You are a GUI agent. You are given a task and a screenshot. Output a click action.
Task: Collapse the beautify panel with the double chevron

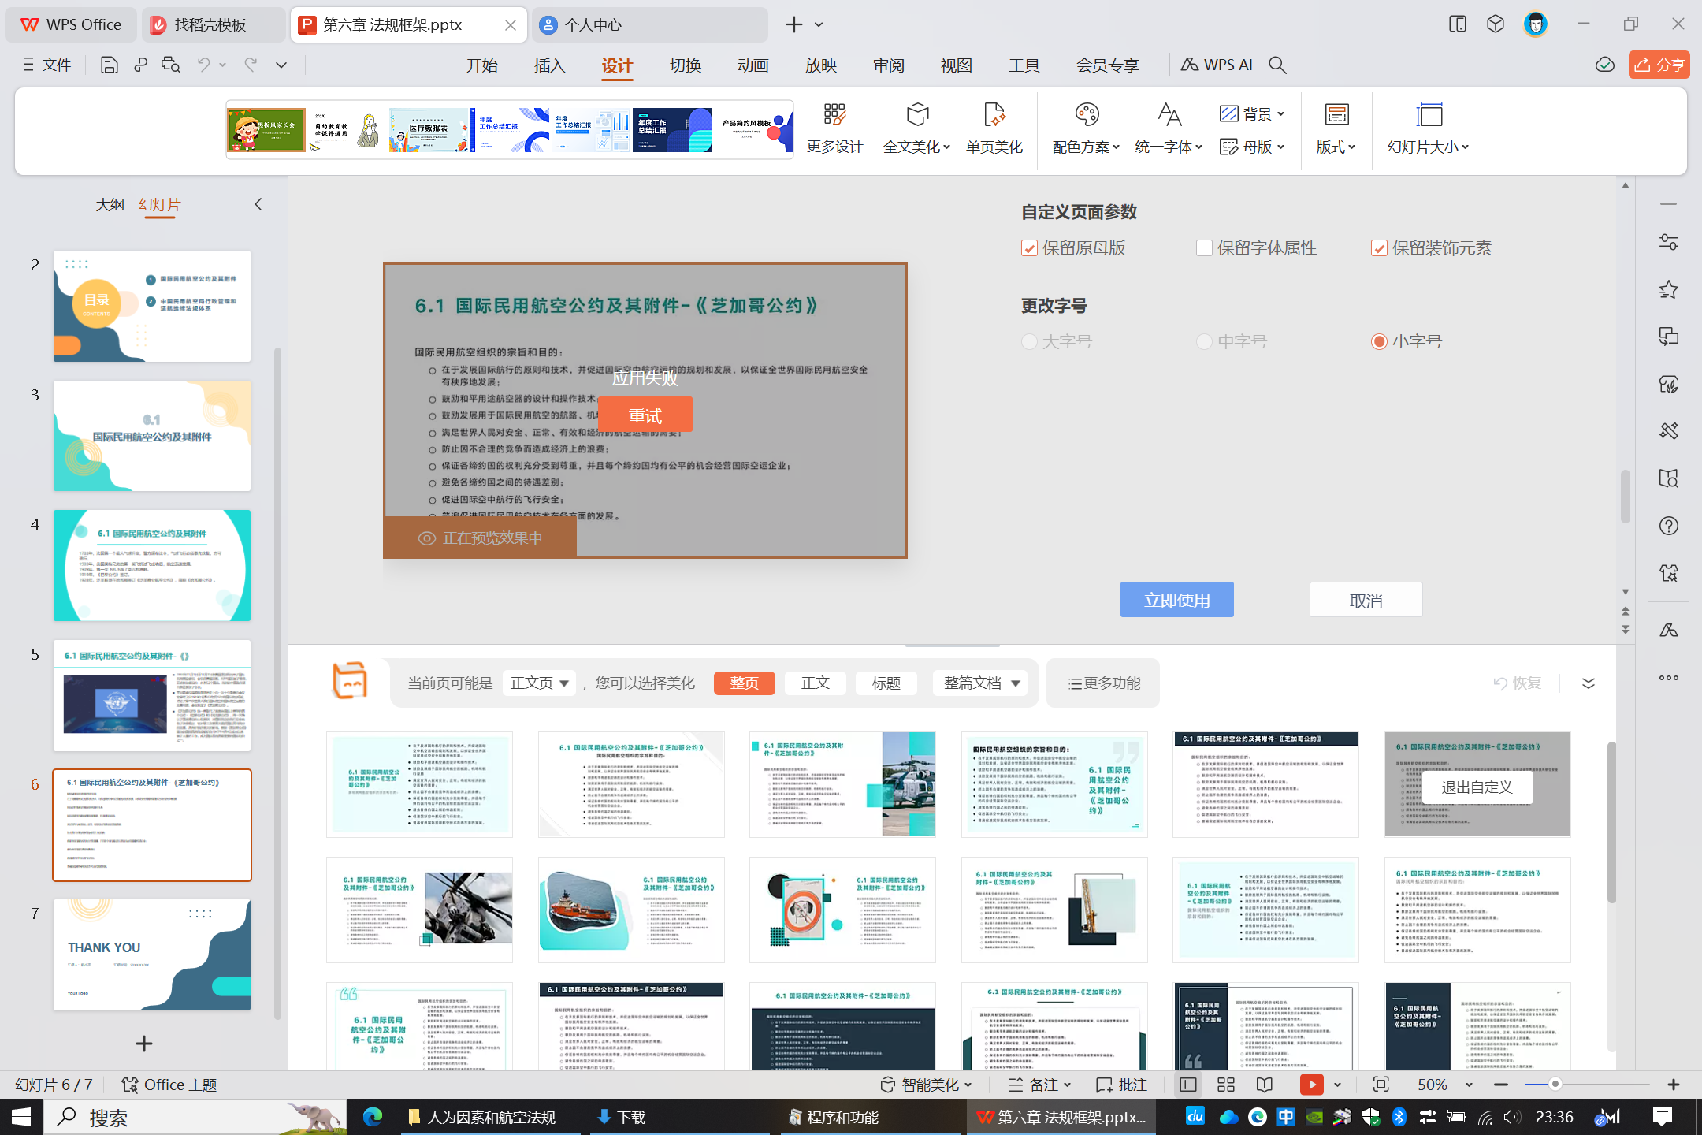1588,683
